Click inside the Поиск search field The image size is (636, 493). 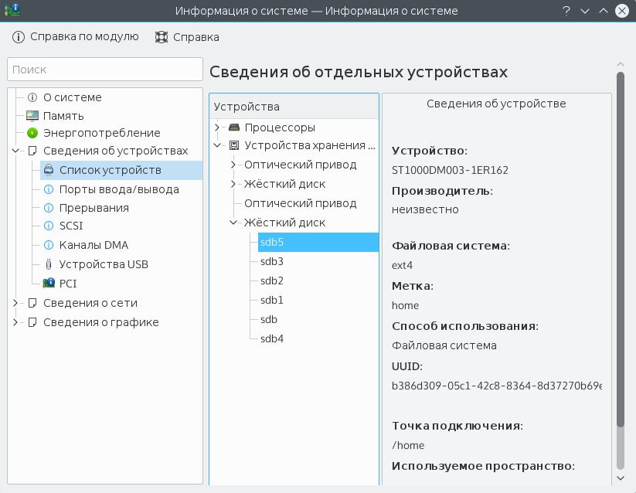(x=104, y=69)
